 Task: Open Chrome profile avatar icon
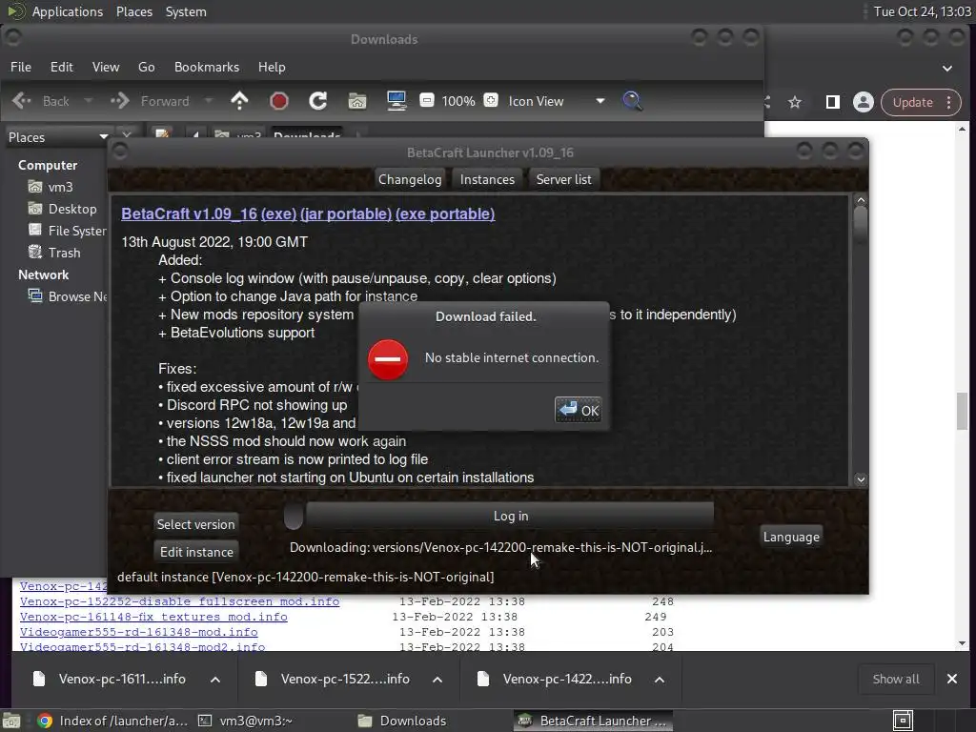click(863, 102)
